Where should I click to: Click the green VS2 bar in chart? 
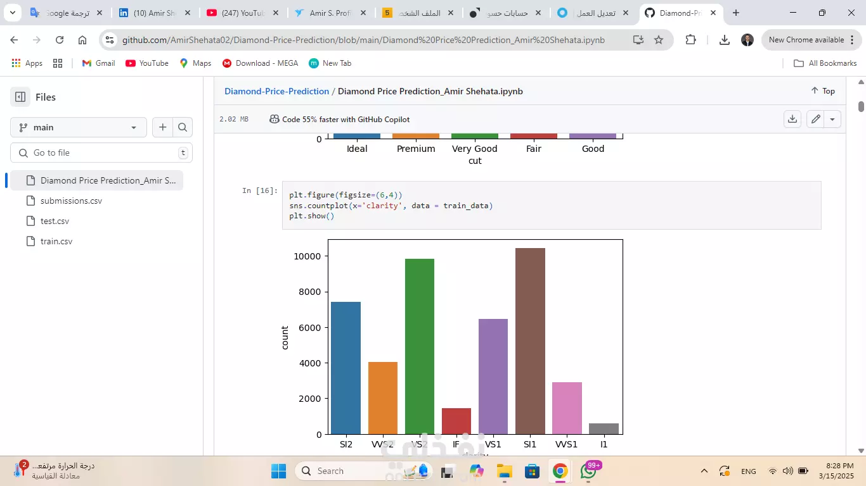(420, 346)
